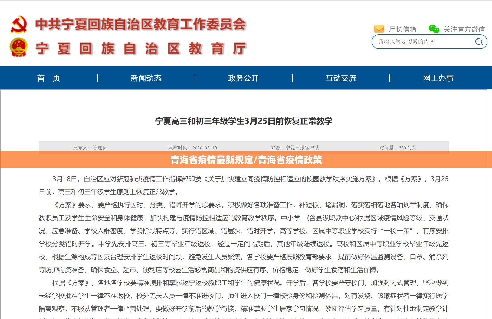The width and height of the screenshot is (492, 319).
Task: Click the 访问量 630人次 visit counter
Action: click(397, 148)
